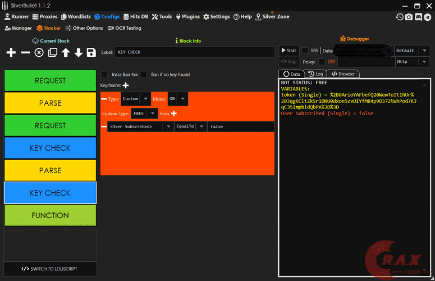Expand the Mode dropdown set to OR
The image size is (435, 281).
[178, 99]
